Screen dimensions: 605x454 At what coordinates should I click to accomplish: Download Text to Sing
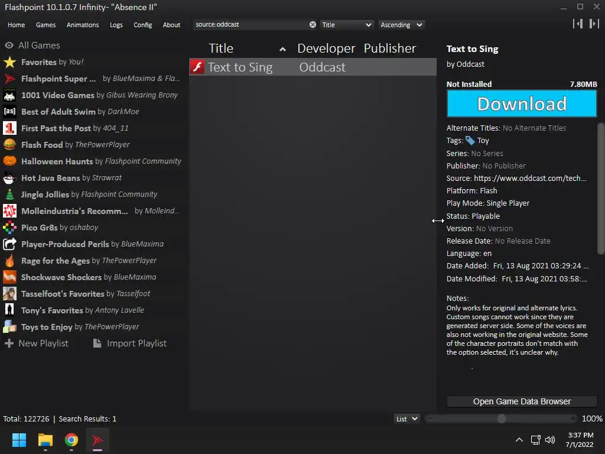[x=522, y=103]
